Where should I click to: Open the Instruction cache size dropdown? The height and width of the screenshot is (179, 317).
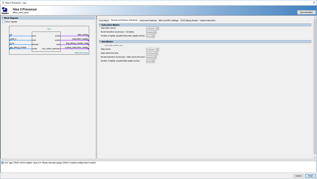[152, 29]
